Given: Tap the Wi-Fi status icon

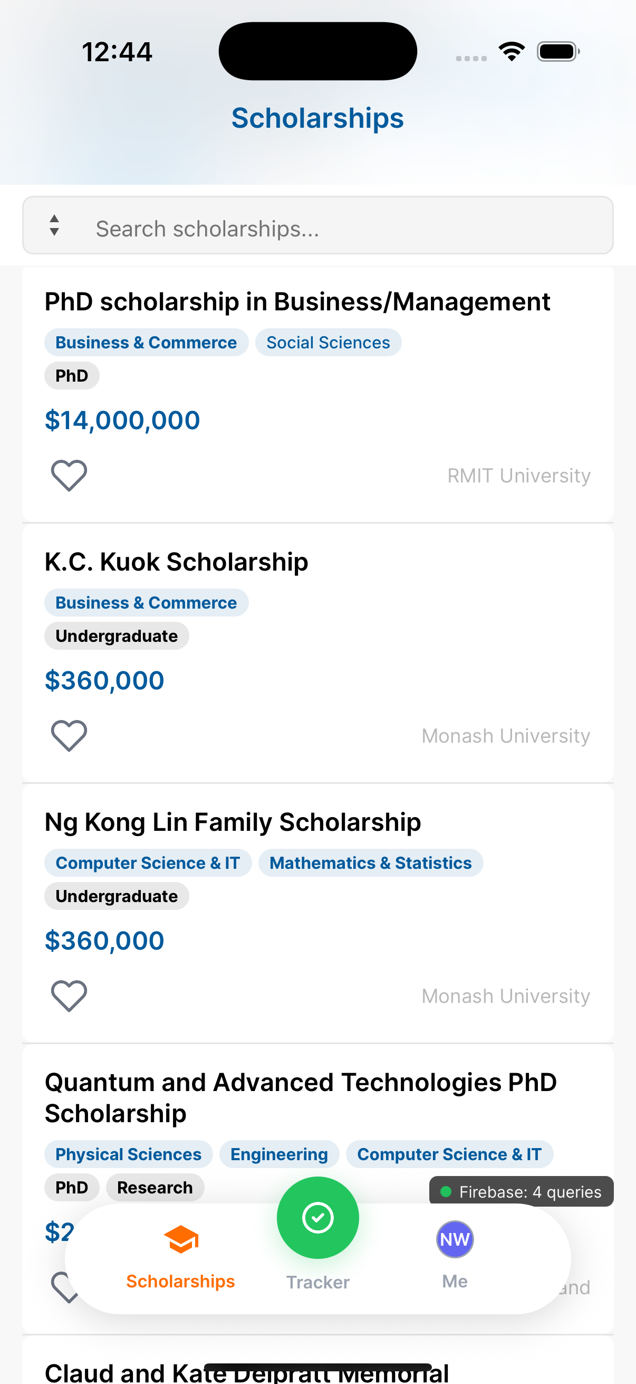Looking at the screenshot, I should [x=512, y=52].
